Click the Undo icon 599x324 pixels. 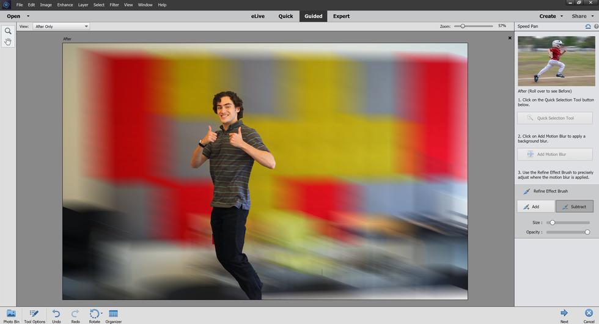click(x=56, y=315)
